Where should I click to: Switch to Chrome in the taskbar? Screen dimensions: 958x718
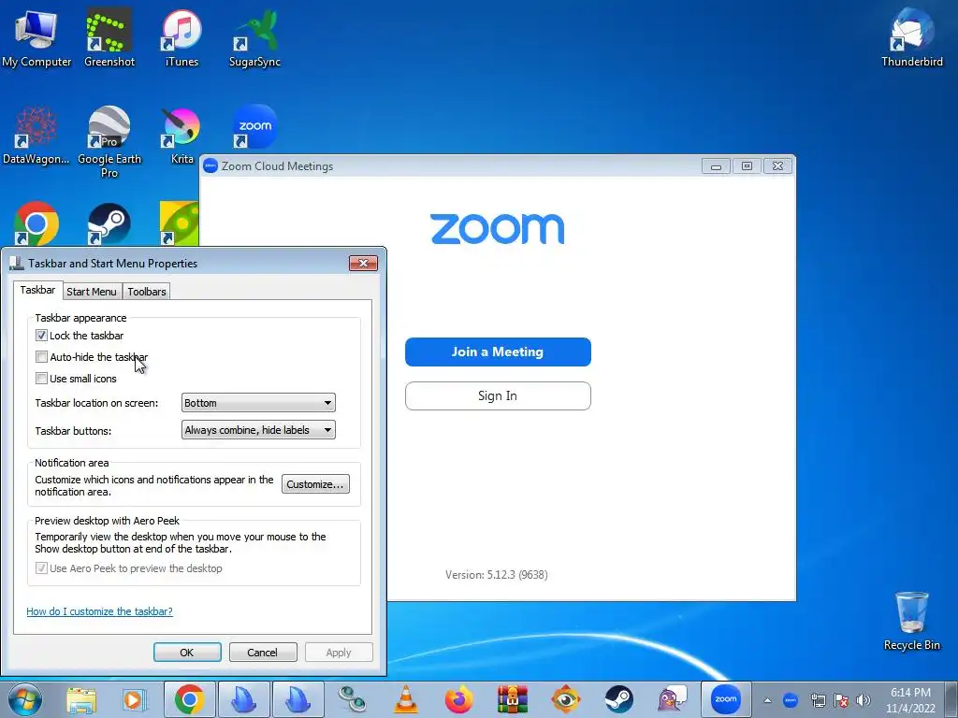(189, 699)
